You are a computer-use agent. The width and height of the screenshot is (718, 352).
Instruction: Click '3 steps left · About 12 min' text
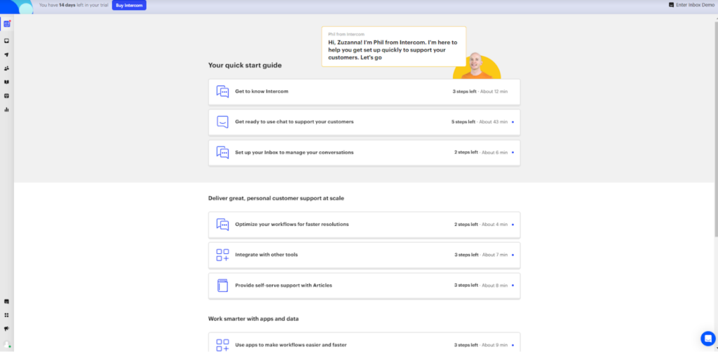(x=480, y=92)
